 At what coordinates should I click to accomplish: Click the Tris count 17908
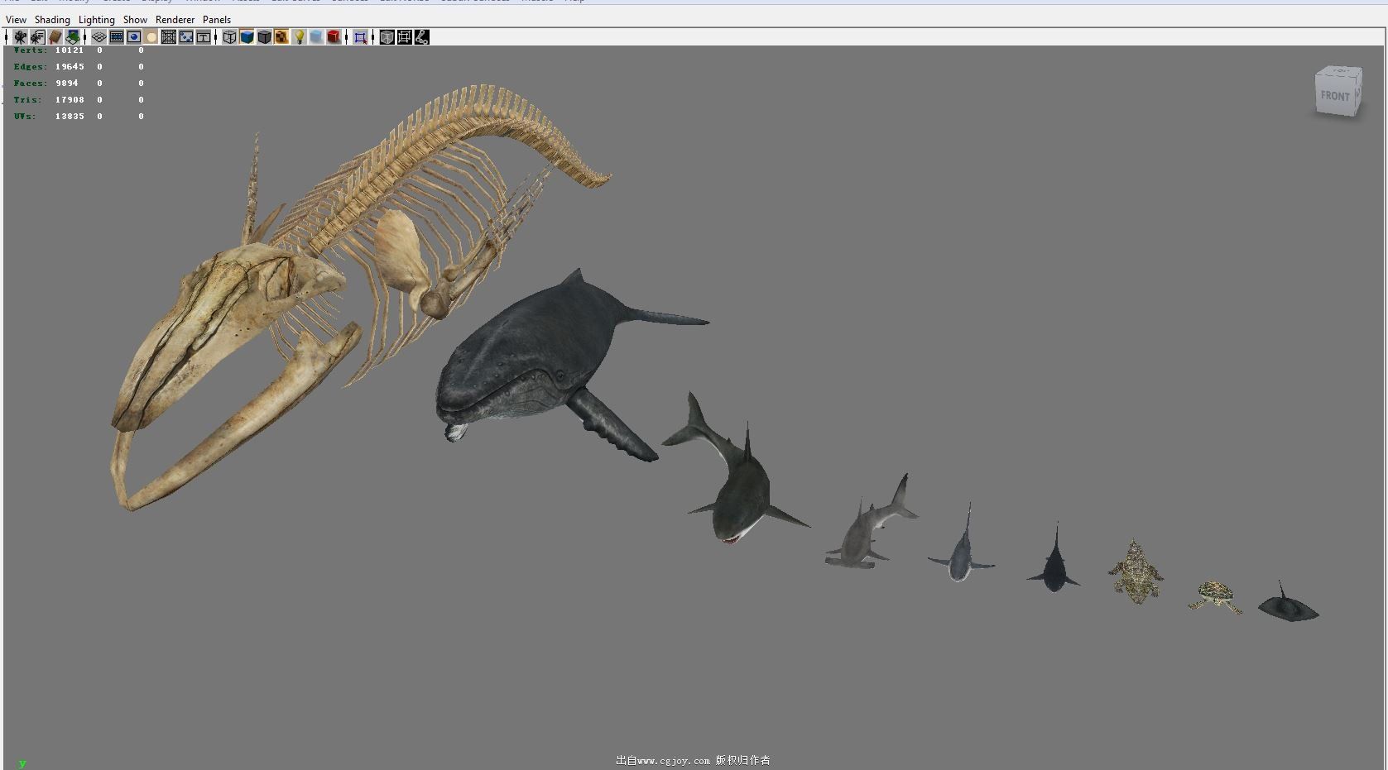click(x=70, y=100)
